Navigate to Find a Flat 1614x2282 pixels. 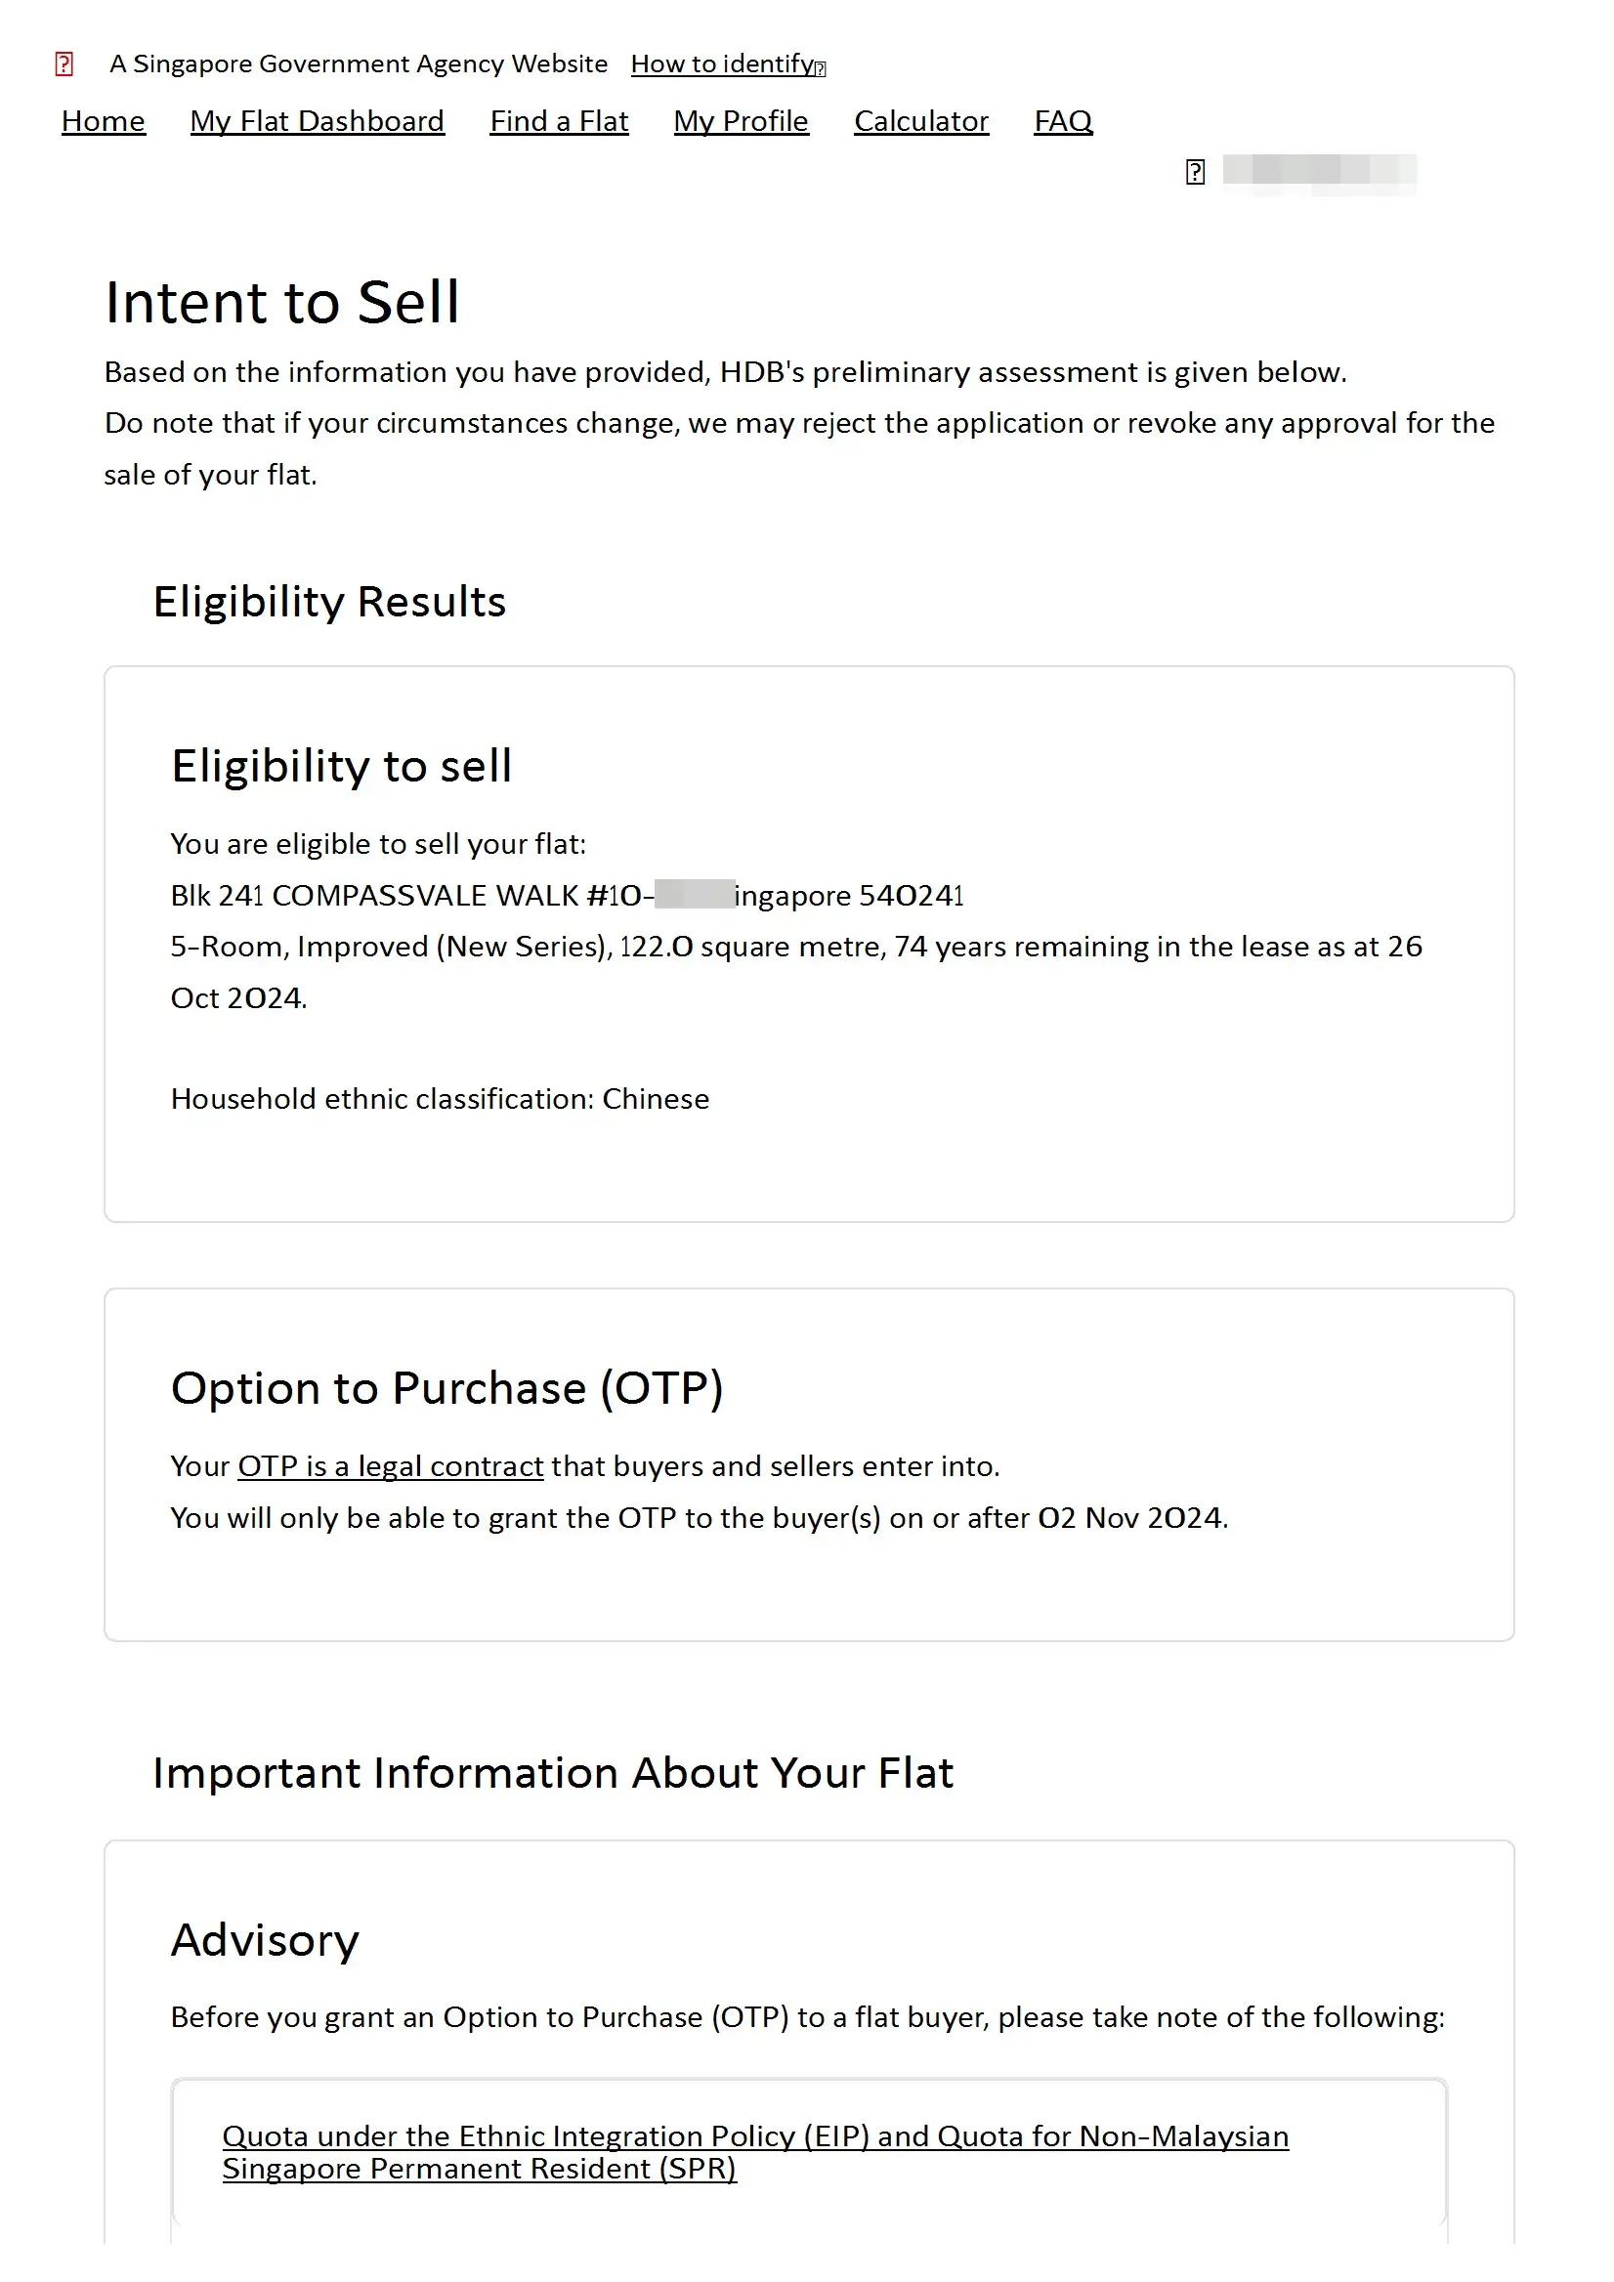(x=559, y=121)
